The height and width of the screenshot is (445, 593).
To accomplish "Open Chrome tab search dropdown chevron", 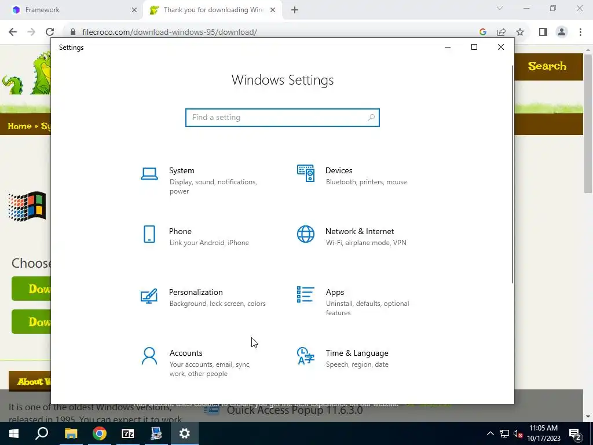I will [500, 8].
